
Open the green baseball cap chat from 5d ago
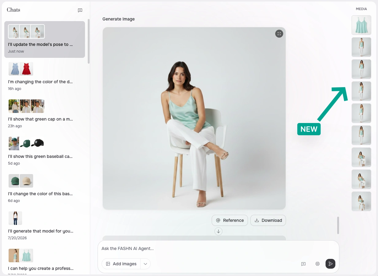coord(45,151)
